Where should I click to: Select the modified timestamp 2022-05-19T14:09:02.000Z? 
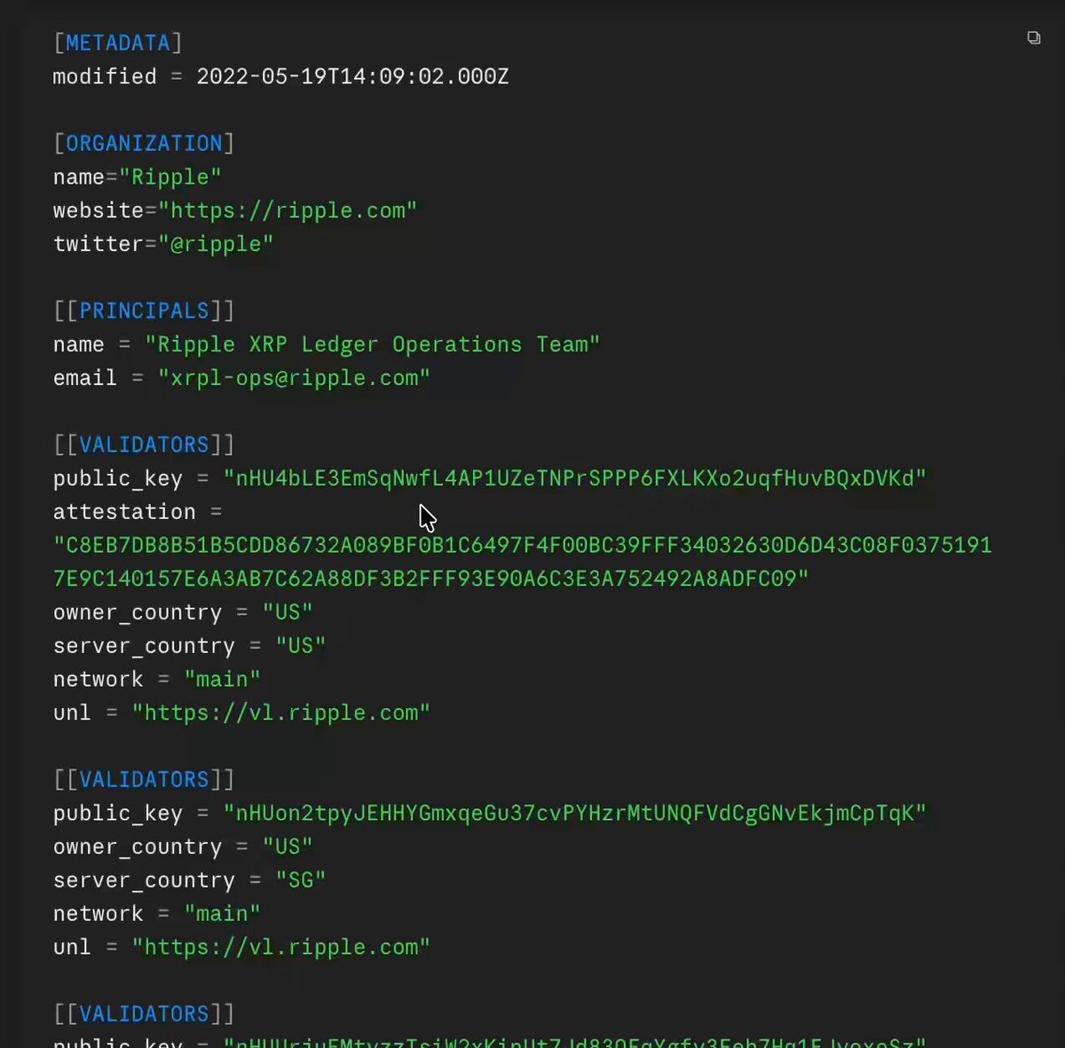pyautogui.click(x=352, y=76)
